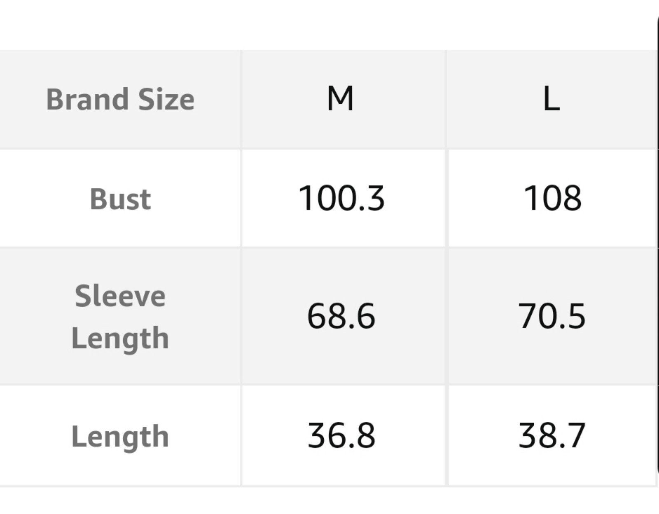Screen dimensions: 659x514
Task: Click the Brand Size header cell
Action: (x=120, y=99)
